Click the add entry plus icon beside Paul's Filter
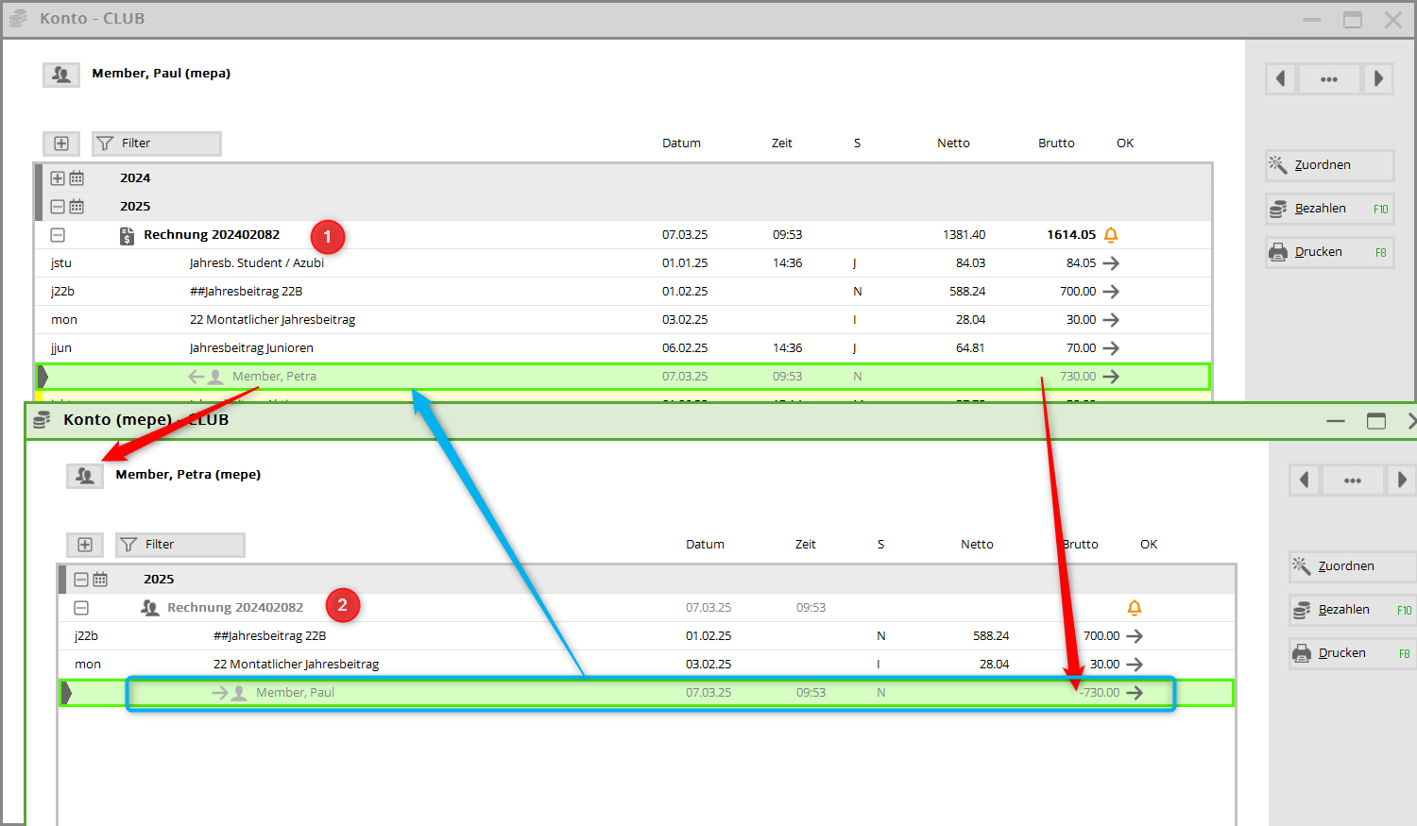The height and width of the screenshot is (826, 1417). click(61, 143)
